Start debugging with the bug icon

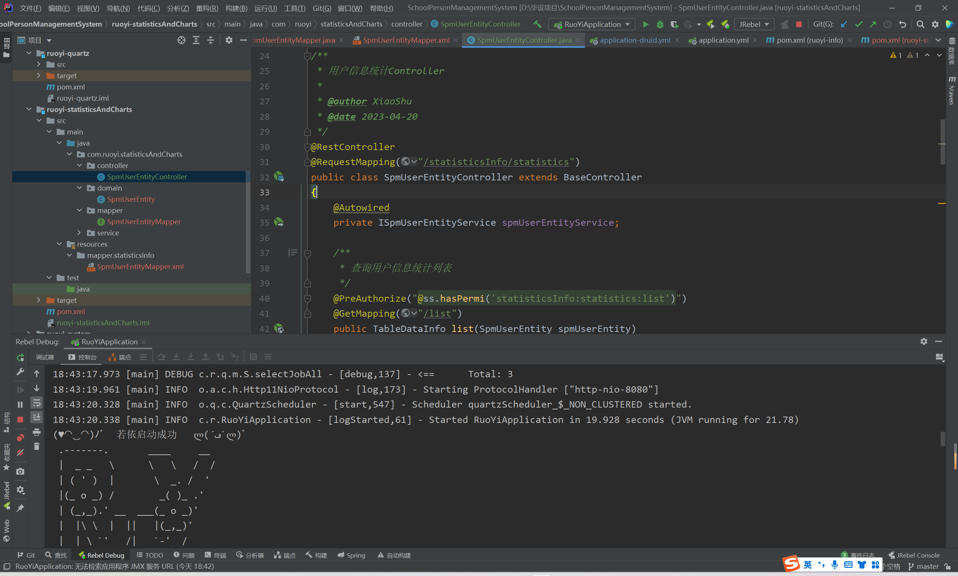coord(660,24)
